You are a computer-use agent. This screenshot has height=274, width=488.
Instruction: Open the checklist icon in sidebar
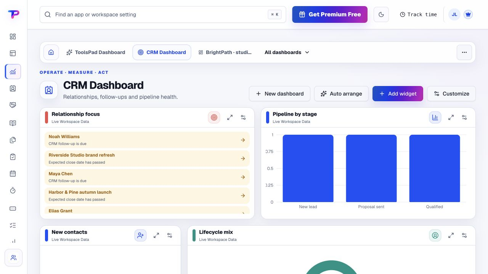click(x=13, y=225)
